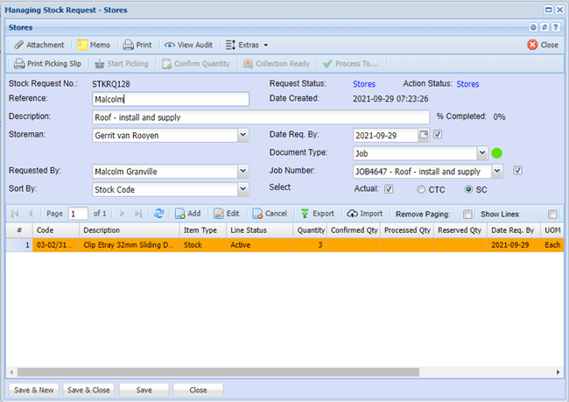Add a new stock line

tap(180, 214)
